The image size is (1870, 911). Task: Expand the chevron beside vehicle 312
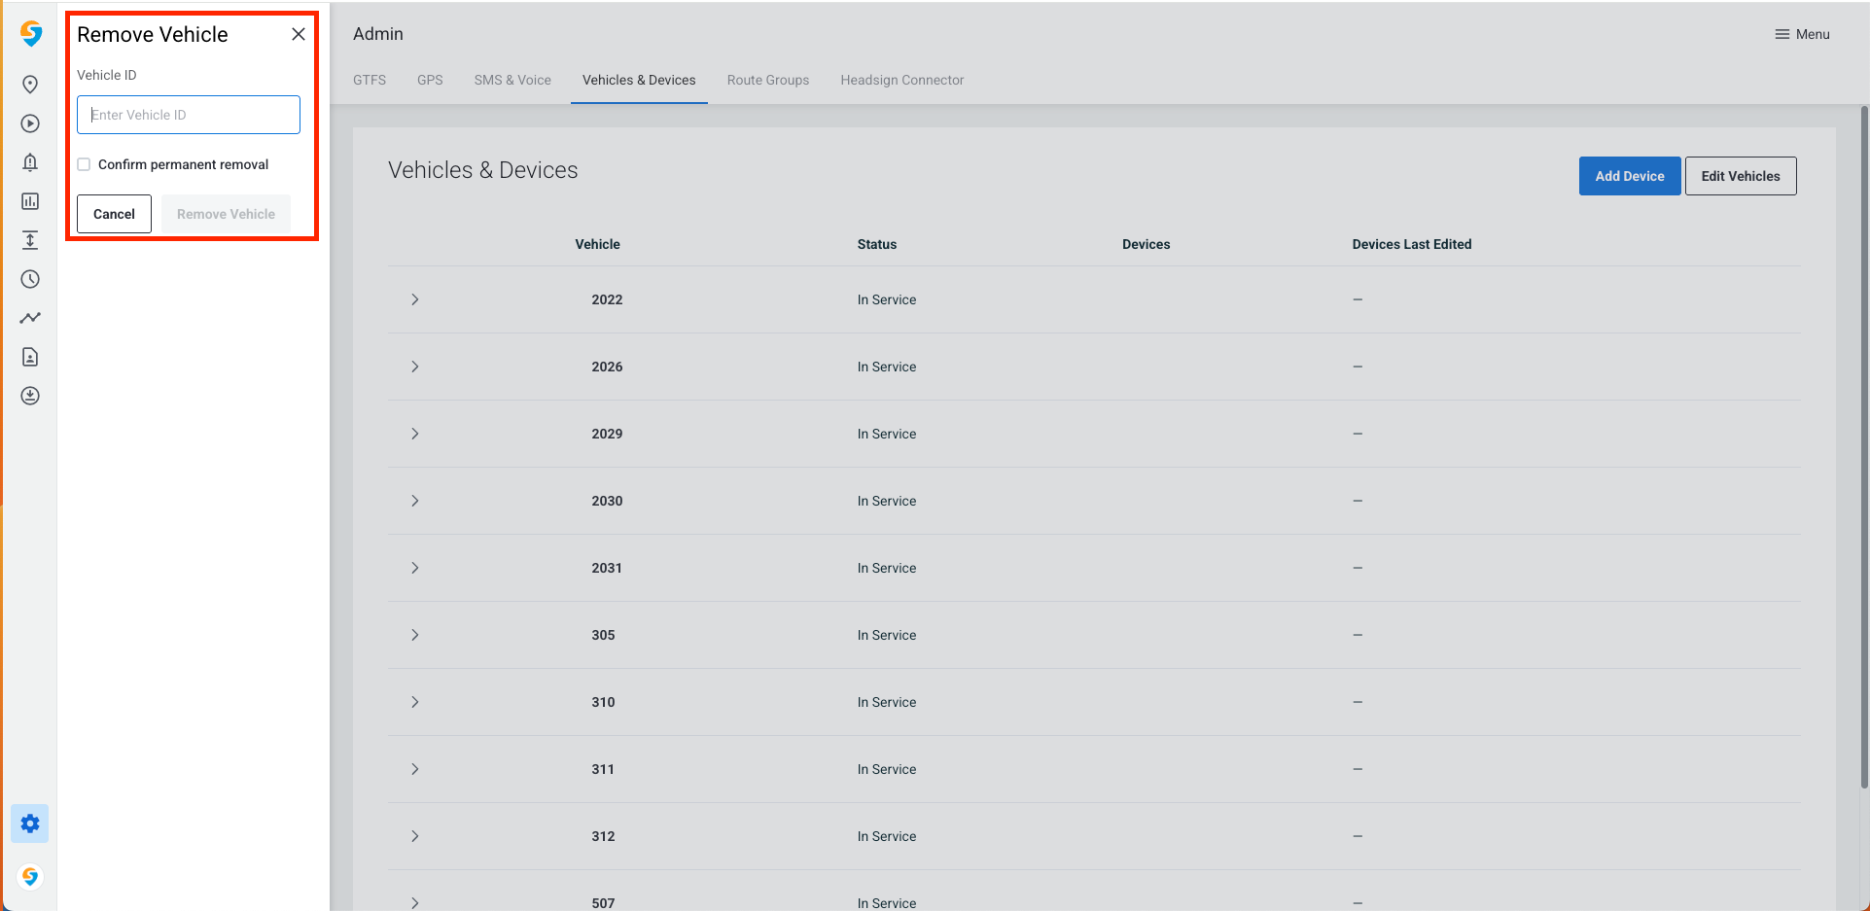click(x=415, y=836)
